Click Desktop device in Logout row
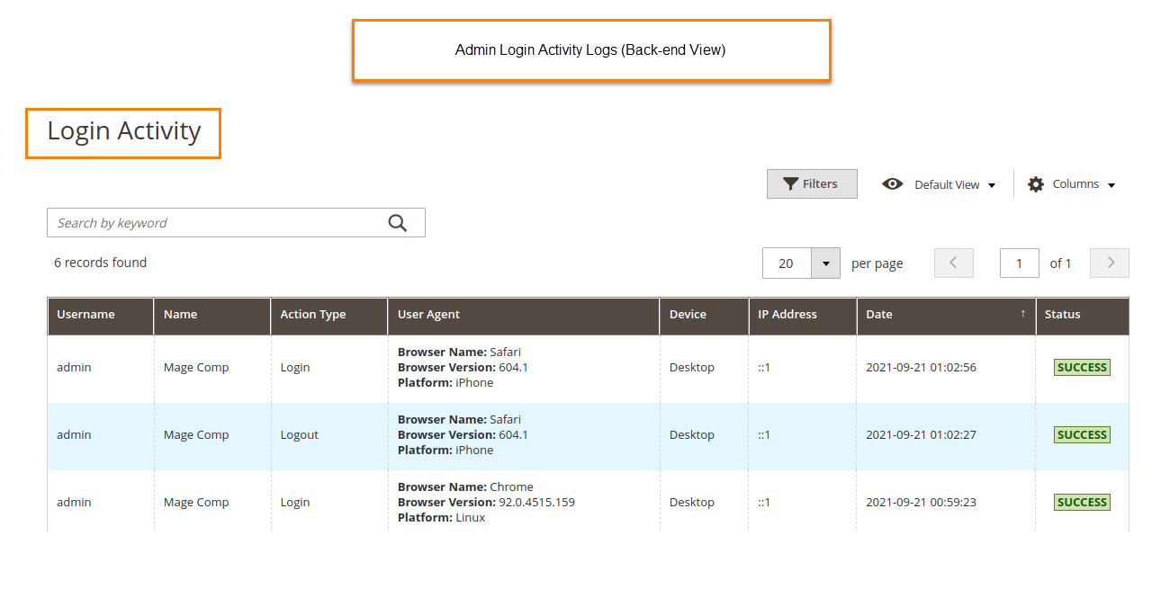This screenshot has width=1170, height=598. pos(692,435)
